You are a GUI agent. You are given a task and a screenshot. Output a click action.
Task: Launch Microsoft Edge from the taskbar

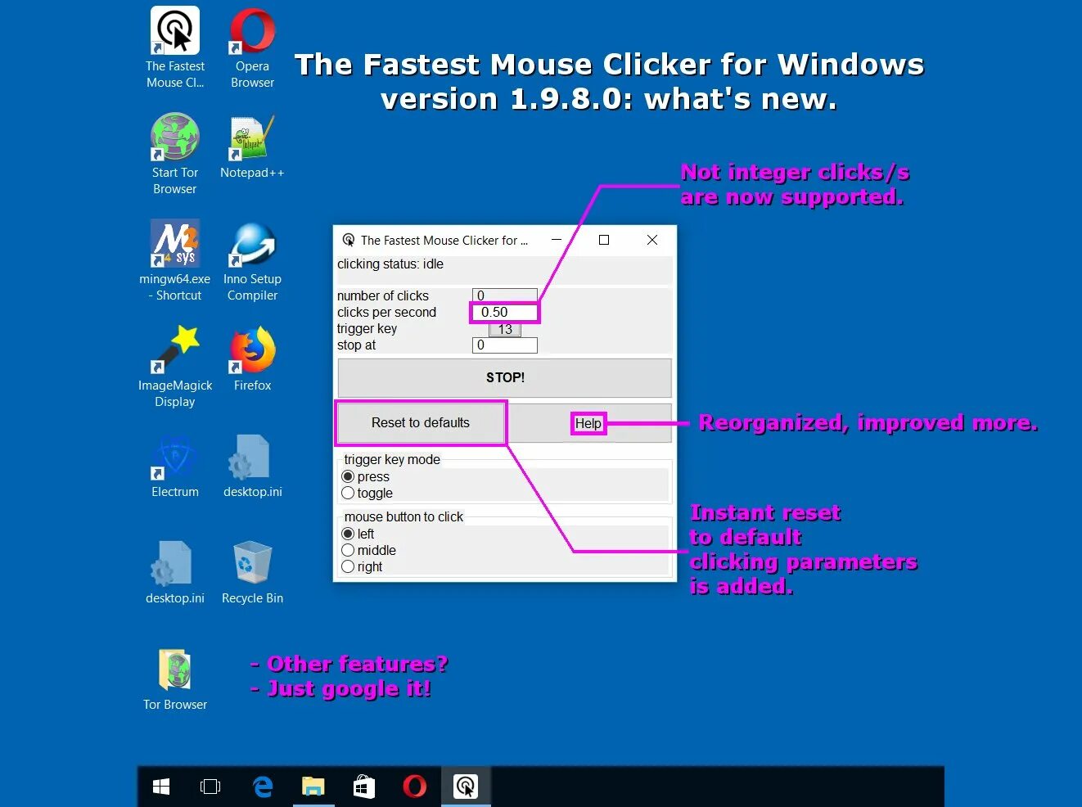(x=263, y=787)
